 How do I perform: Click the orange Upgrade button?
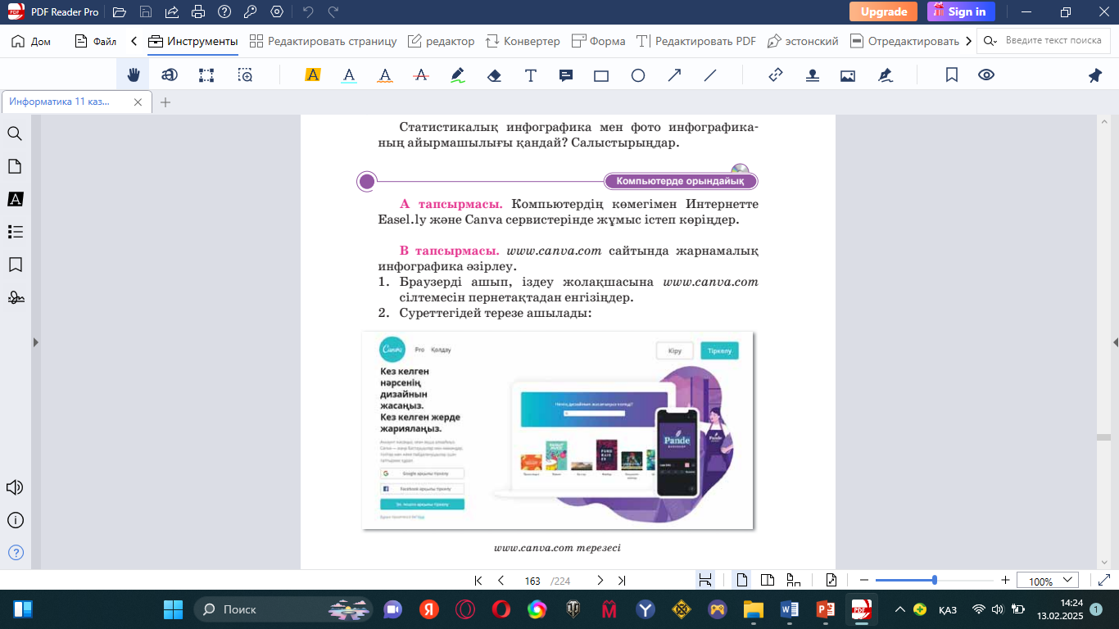pos(883,11)
